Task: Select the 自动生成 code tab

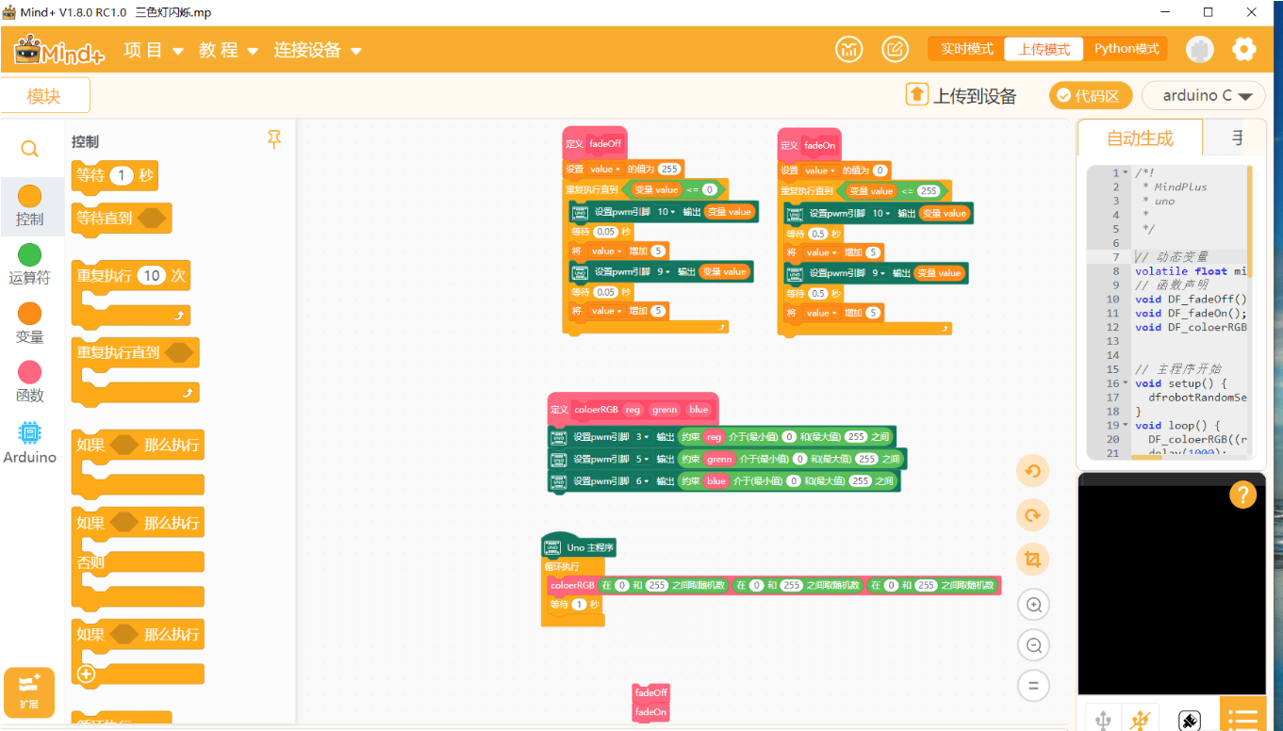Action: [1139, 138]
